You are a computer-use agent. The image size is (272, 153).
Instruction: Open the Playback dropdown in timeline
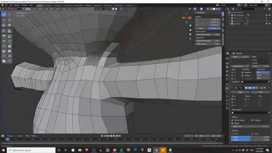click(x=11, y=136)
